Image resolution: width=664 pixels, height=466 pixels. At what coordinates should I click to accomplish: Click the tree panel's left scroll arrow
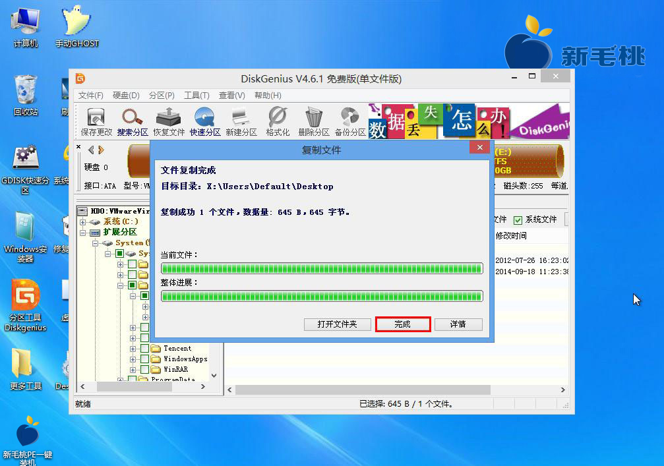[82, 386]
